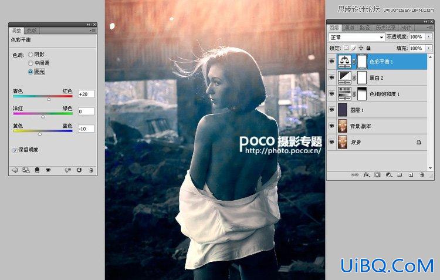Click lock position move icon
Image resolution: width=440 pixels, height=280 pixels.
(361, 48)
